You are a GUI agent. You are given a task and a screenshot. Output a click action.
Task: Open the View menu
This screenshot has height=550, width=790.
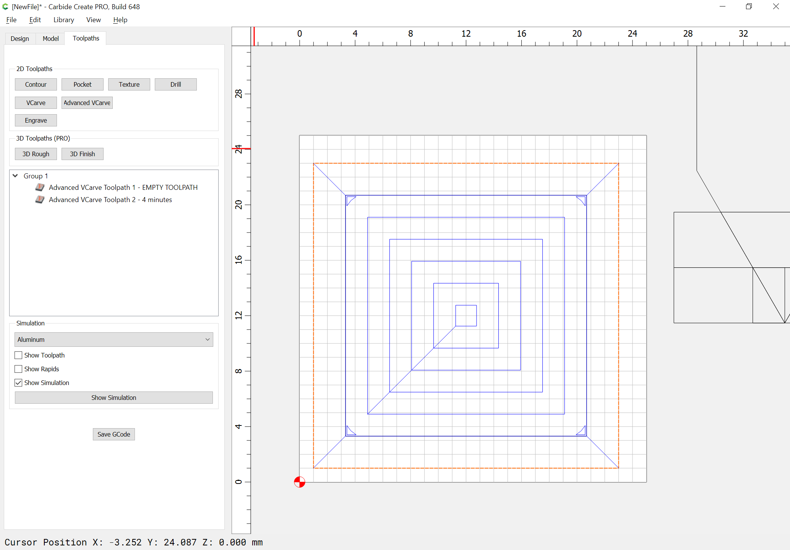[94, 20]
